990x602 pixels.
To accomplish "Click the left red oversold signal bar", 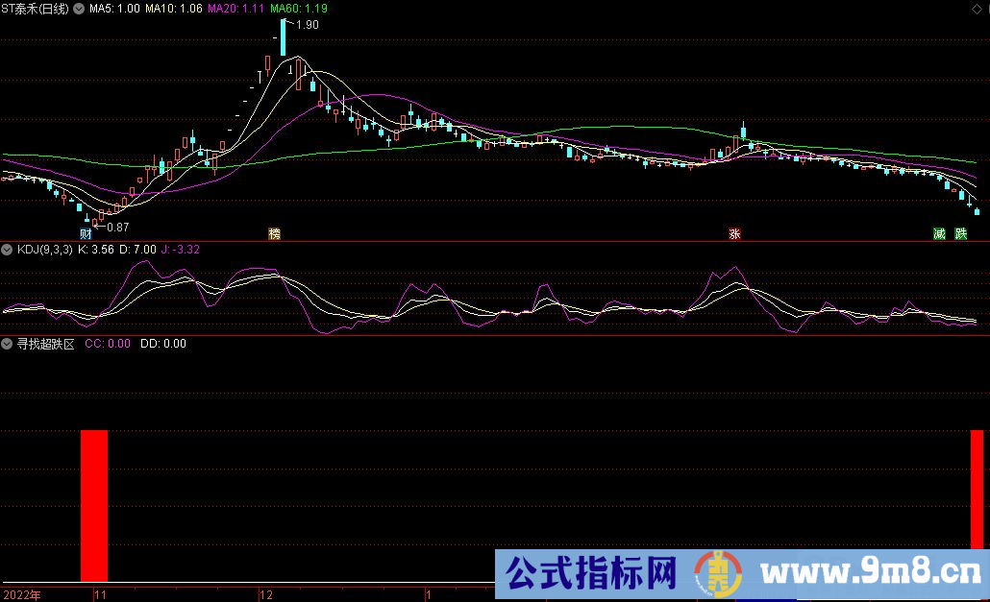I will click(x=94, y=506).
